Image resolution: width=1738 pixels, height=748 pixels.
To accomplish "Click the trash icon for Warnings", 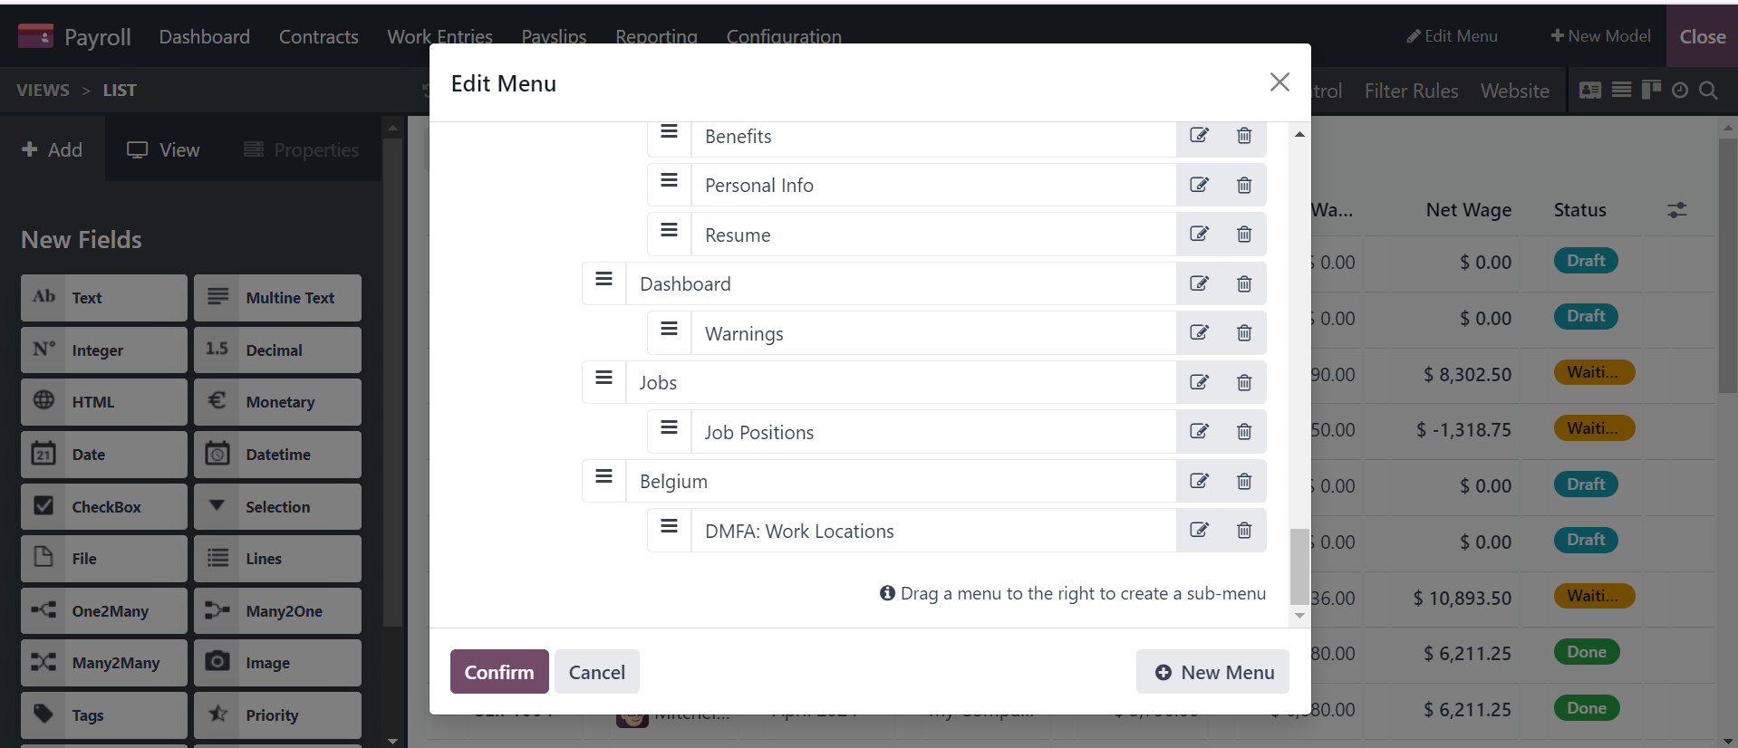I will pyautogui.click(x=1244, y=333).
